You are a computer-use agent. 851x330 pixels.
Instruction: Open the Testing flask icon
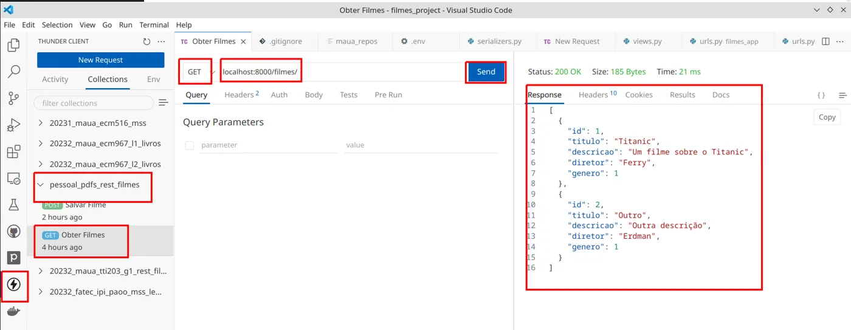[13, 205]
